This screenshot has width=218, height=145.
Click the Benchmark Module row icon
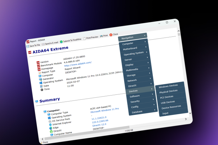pyautogui.click(x=39, y=66)
